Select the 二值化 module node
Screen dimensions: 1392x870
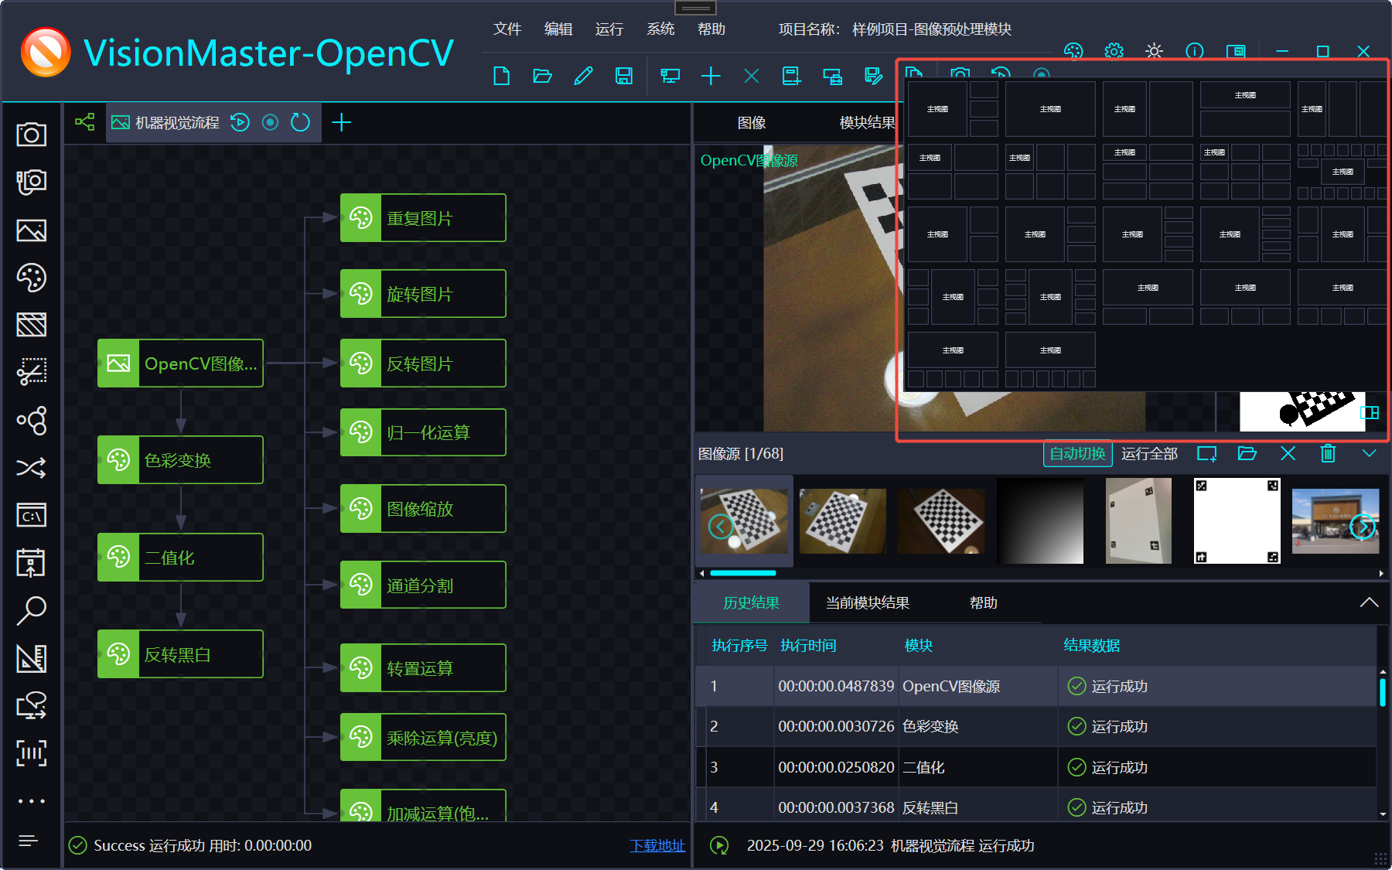point(180,558)
